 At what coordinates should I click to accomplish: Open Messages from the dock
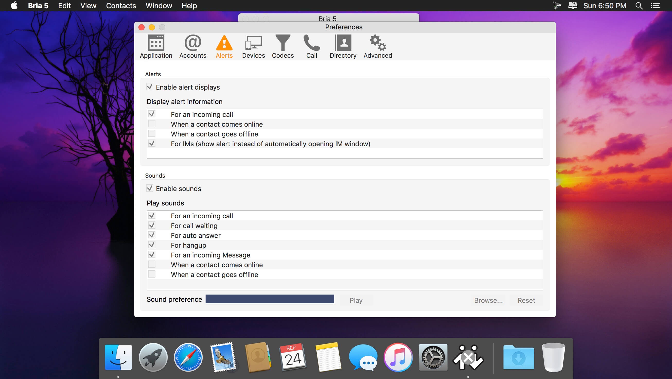point(363,357)
